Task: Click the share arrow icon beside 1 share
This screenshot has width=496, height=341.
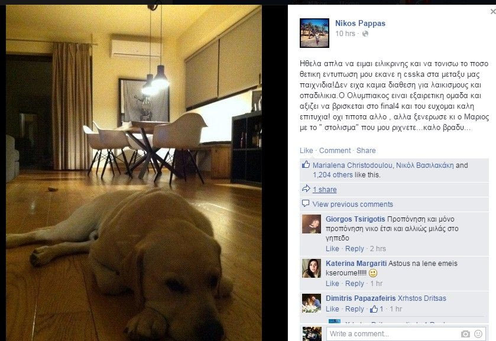Action: [x=306, y=189]
